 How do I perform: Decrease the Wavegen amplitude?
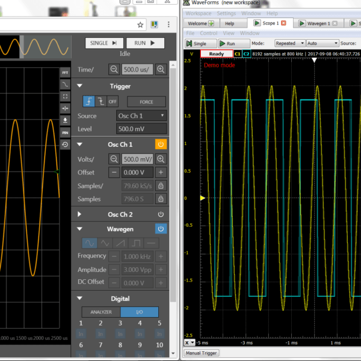click(114, 270)
